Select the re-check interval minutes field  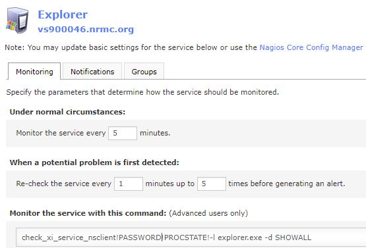(x=129, y=184)
